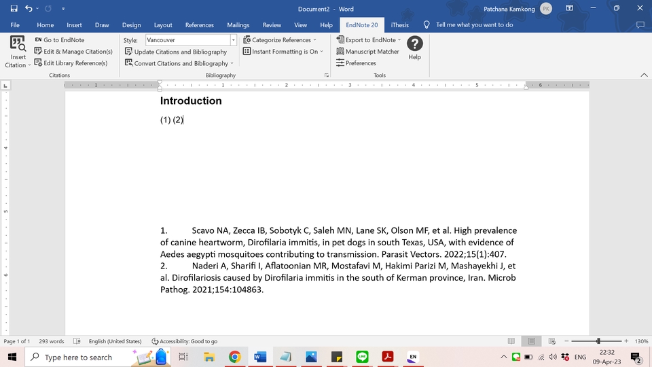Zoom in with the plus button
652x367 pixels.
point(626,341)
